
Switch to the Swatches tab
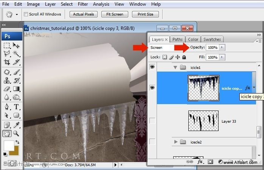tap(212, 39)
